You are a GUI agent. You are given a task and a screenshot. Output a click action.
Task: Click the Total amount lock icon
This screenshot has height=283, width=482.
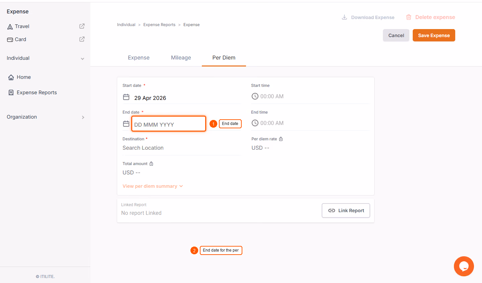click(x=151, y=164)
